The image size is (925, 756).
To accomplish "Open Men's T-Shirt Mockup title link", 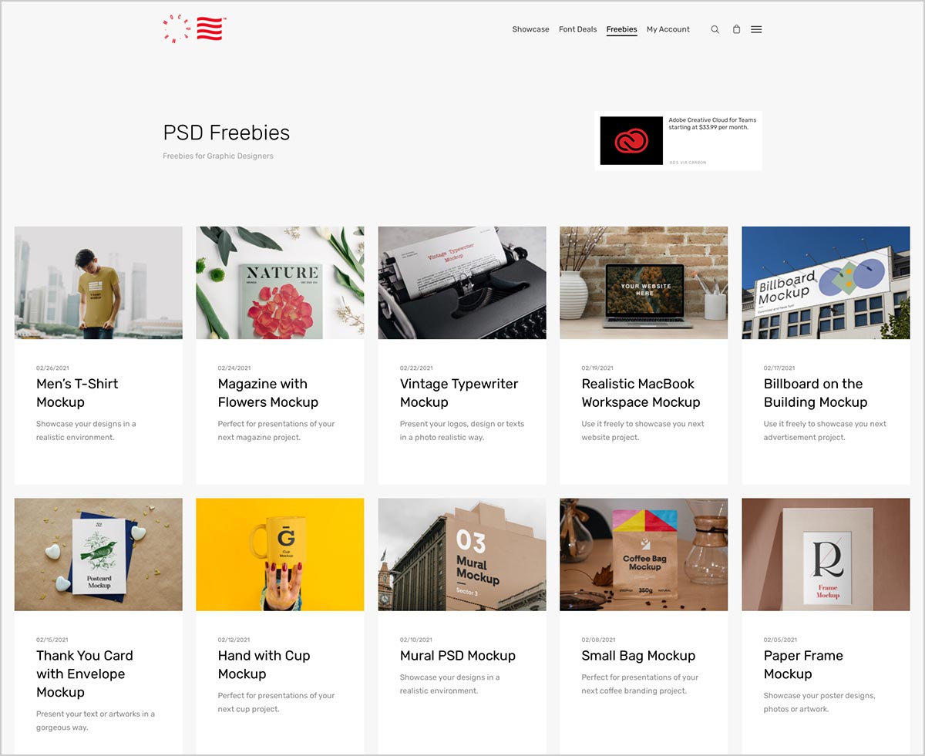I will point(77,393).
